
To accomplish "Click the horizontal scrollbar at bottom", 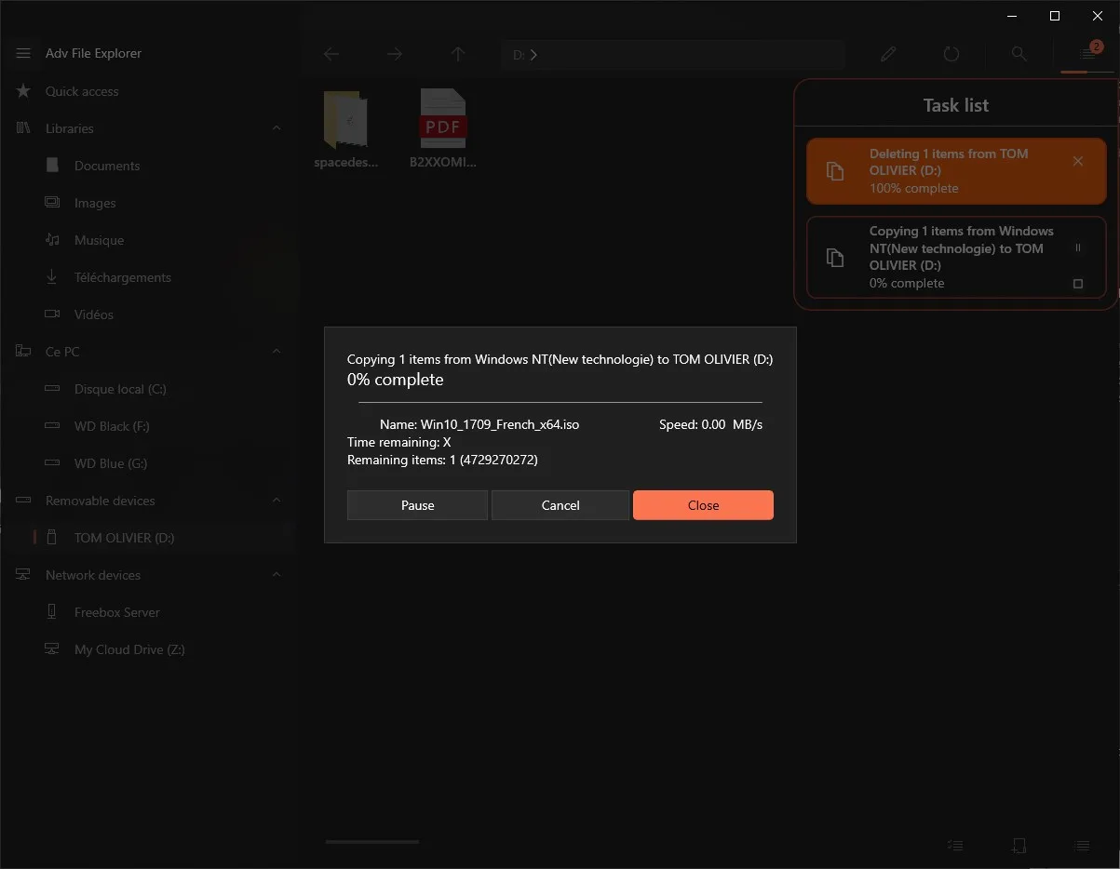I will coord(372,842).
